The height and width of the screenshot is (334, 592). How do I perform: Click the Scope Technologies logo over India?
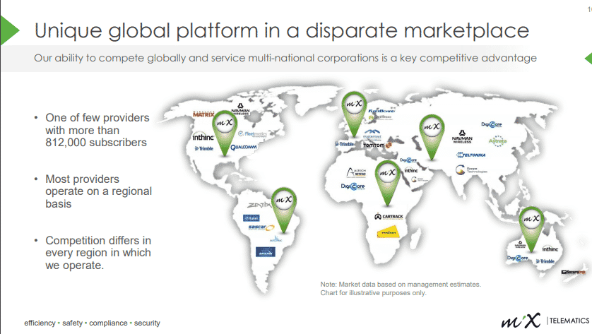click(471, 170)
